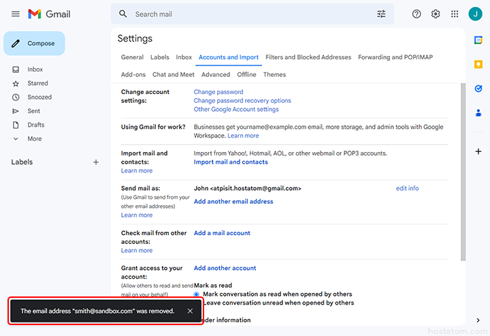Open the Google apps grid
The height and width of the screenshot is (336, 490).
coord(455,14)
